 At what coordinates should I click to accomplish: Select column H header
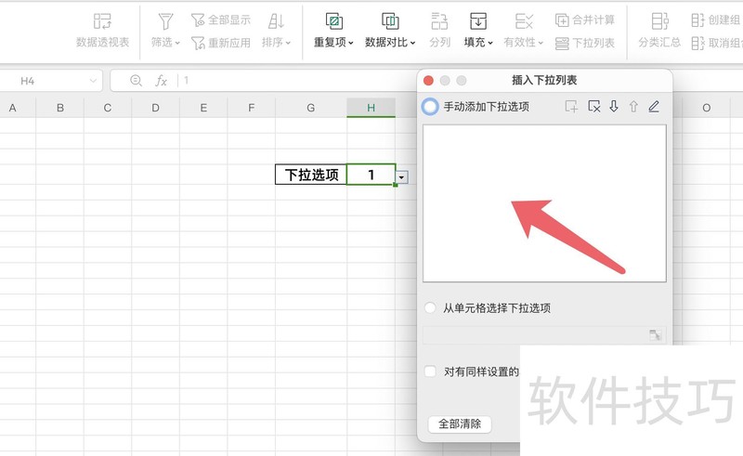click(371, 108)
